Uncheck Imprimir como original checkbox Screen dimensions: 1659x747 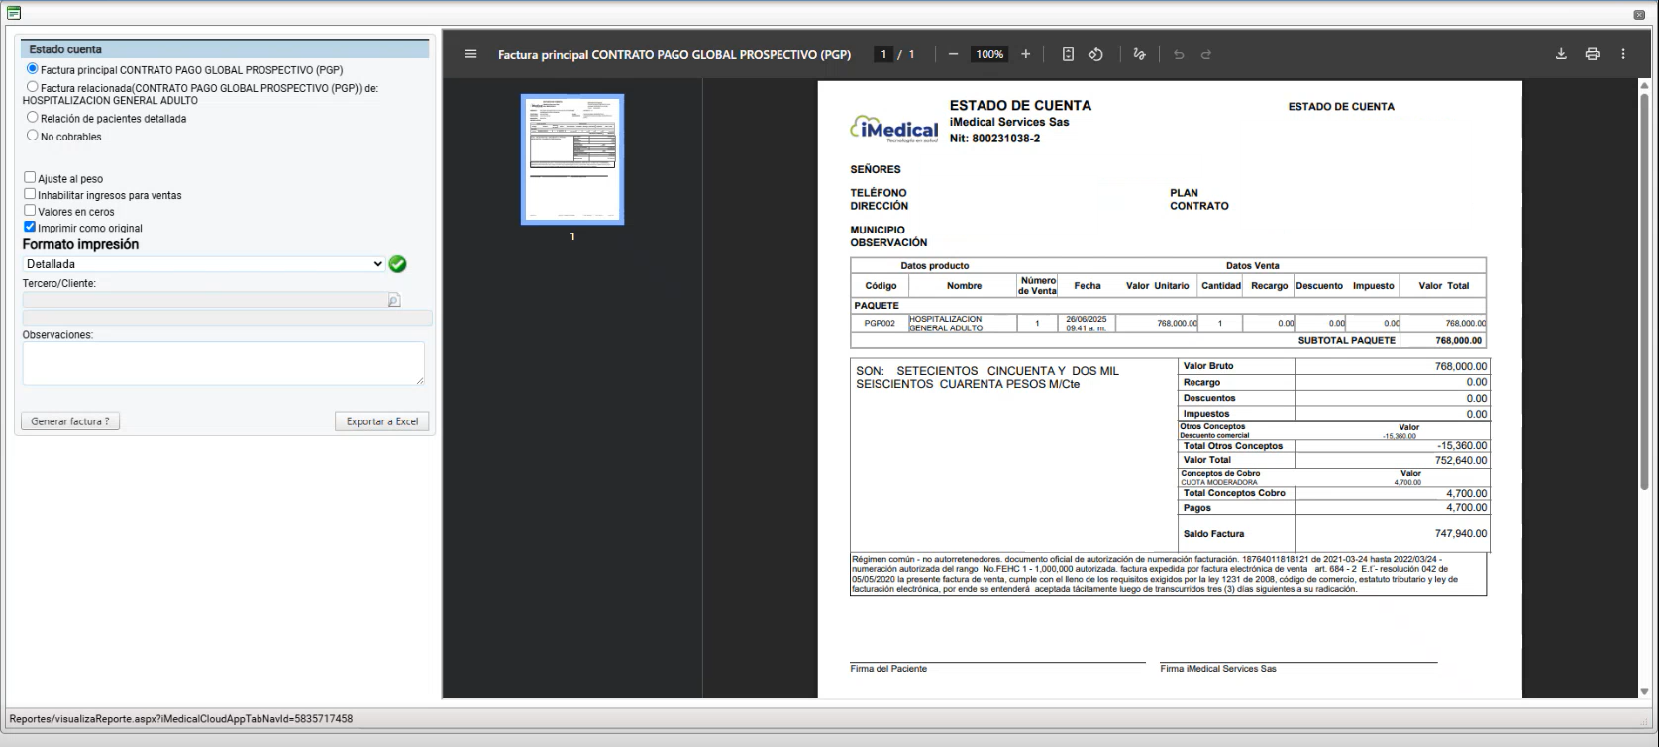point(30,227)
